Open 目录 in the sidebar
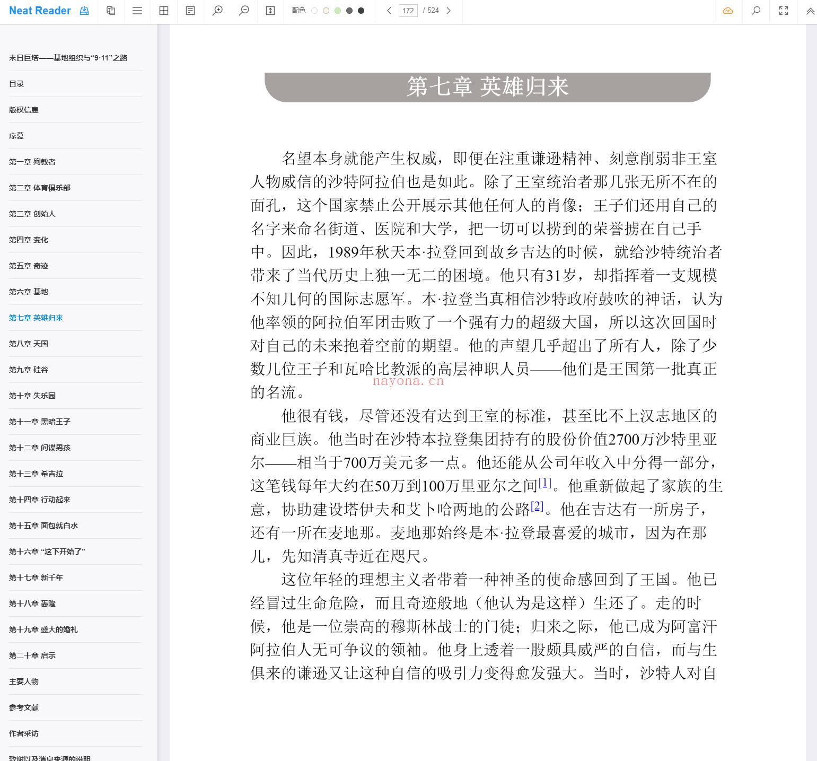 coord(16,84)
